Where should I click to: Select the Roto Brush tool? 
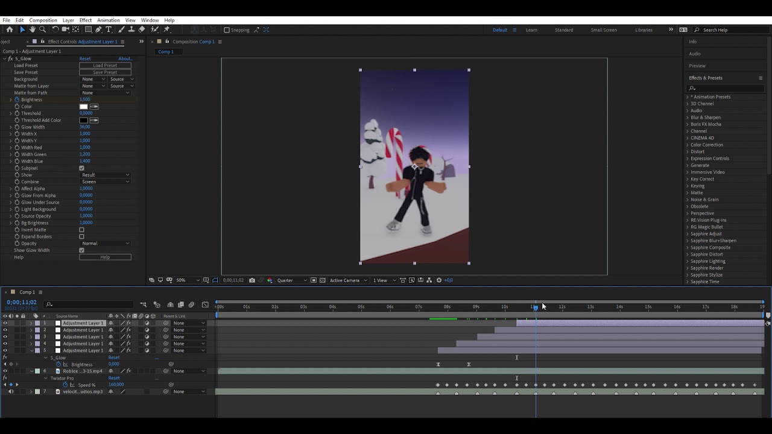click(154, 30)
